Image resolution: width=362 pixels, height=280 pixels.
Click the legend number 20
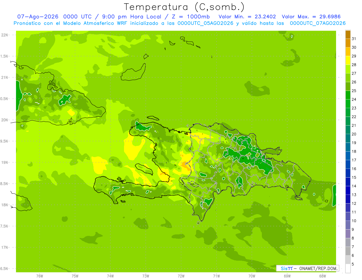pyautogui.click(x=354, y=134)
